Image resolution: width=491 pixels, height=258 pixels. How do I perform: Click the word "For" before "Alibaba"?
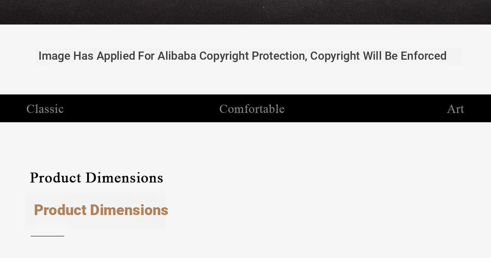coord(146,56)
